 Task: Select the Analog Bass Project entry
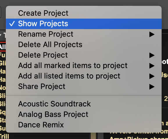coord(84,114)
